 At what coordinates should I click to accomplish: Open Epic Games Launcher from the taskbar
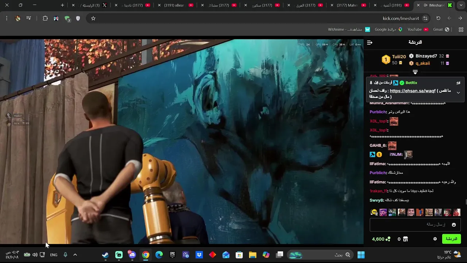coord(172,255)
